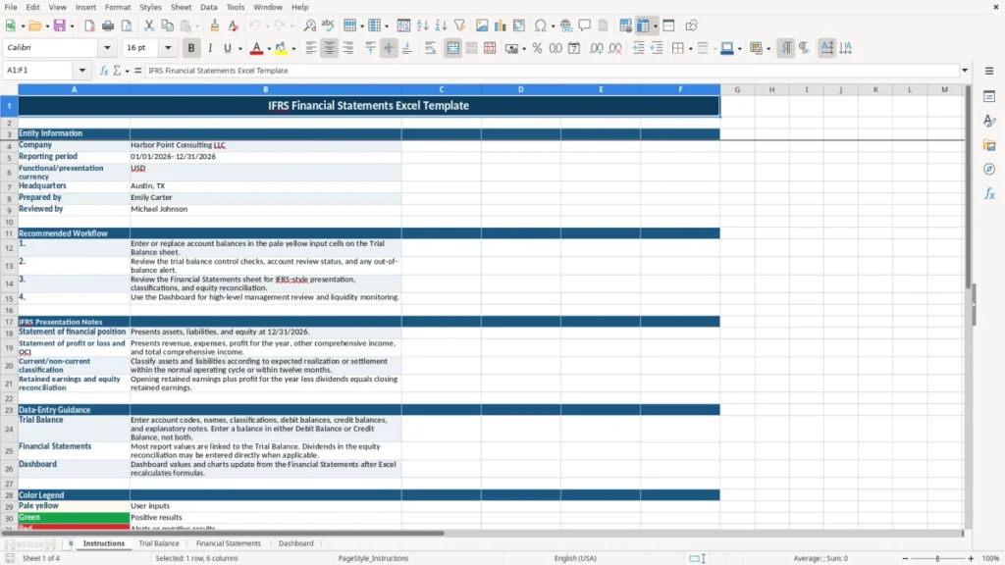This screenshot has height=565, width=1005.
Task: Switch to the Trial Balance sheet tab
Action: coord(159,543)
